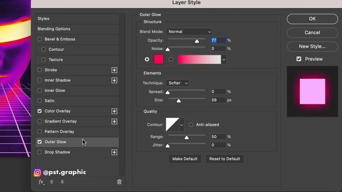The height and width of the screenshot is (192, 342).
Task: Click the Range field showing 50
Action: pos(218,137)
